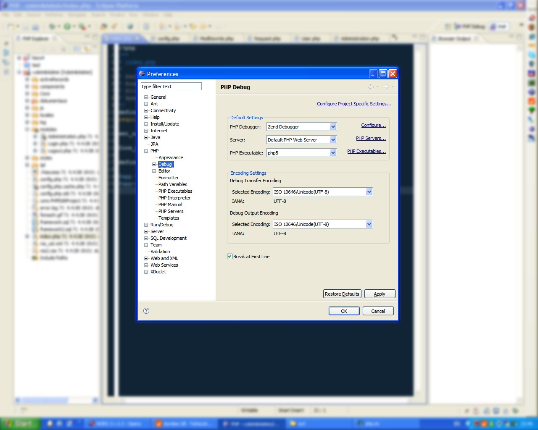
Task: Open the Preferences help question mark icon
Action: pos(146,311)
